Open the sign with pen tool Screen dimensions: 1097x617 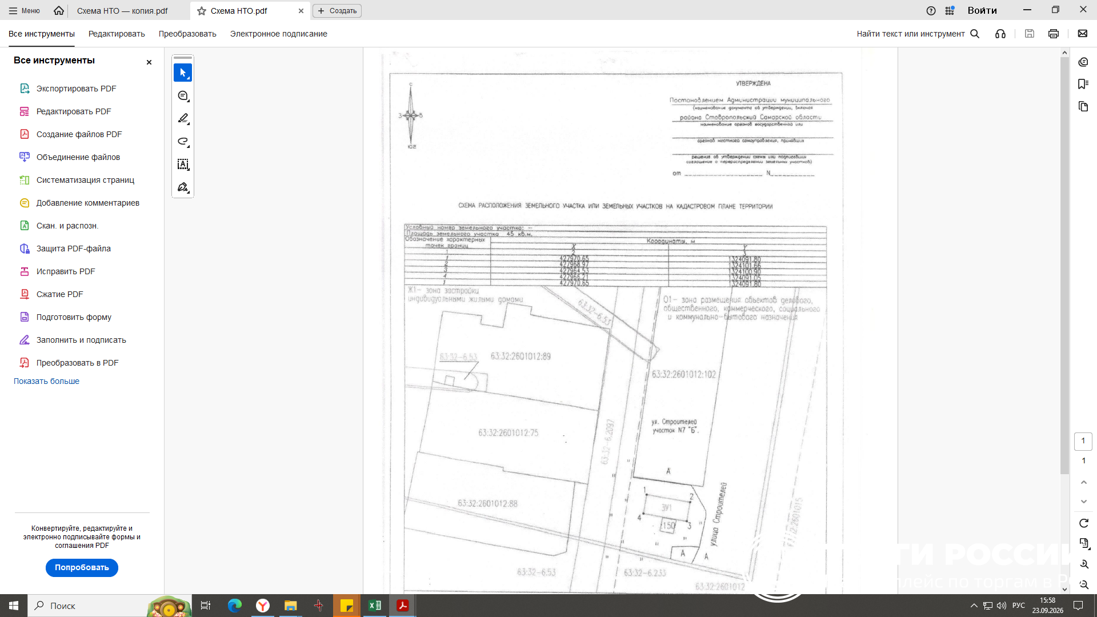183,187
